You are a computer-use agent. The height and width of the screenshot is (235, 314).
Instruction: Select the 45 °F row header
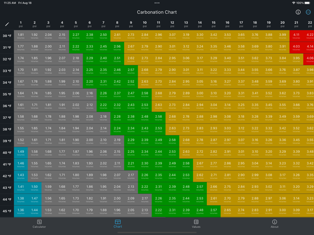7,211
